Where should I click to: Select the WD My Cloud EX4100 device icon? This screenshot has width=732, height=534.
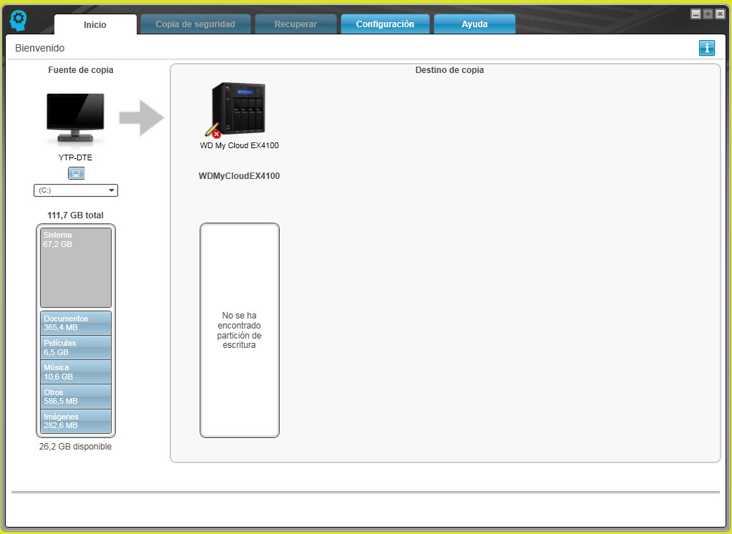(240, 106)
